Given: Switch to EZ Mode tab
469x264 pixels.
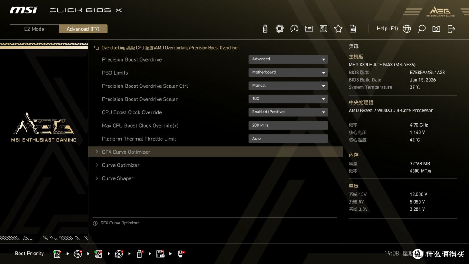Looking at the screenshot, I should (x=34, y=29).
